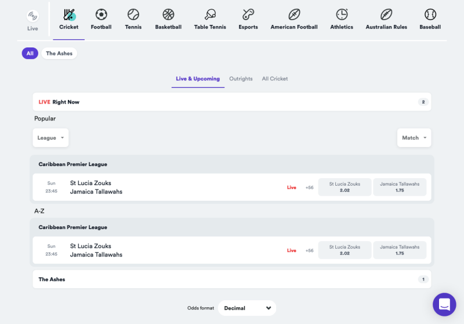Switch to the Outrights tab
This screenshot has height=324, width=464.
coord(241,79)
